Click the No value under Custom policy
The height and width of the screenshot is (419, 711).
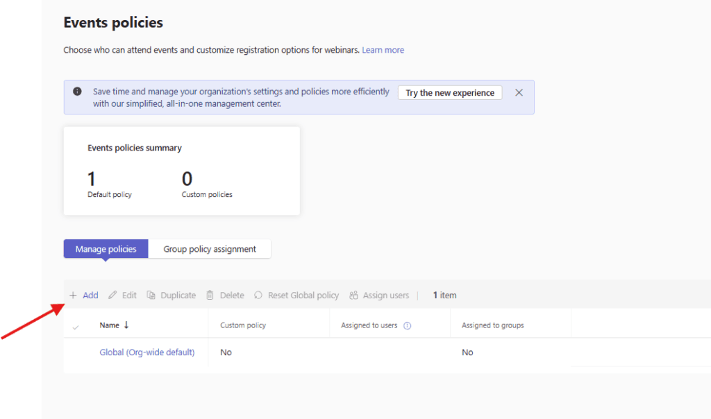[226, 352]
